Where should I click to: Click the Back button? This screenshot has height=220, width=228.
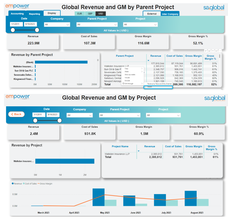pos(17,114)
